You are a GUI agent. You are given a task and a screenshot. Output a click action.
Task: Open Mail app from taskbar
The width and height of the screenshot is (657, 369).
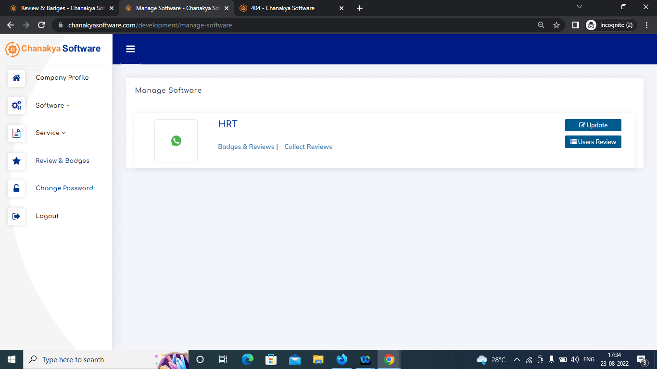(x=294, y=359)
